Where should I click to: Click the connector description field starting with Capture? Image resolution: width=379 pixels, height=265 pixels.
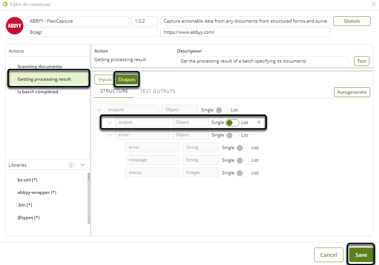point(245,21)
